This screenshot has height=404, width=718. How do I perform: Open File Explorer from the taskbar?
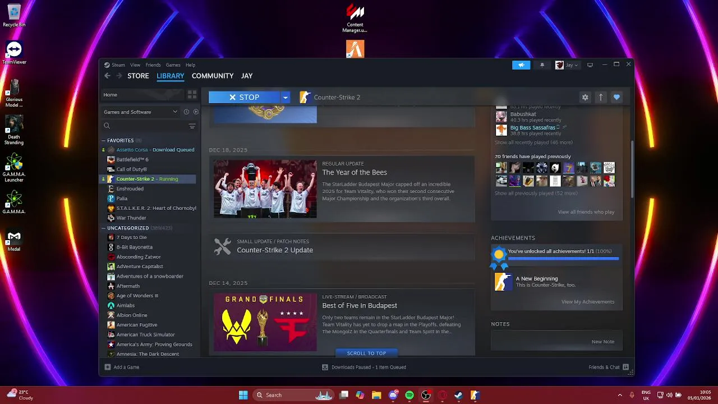pyautogui.click(x=376, y=395)
